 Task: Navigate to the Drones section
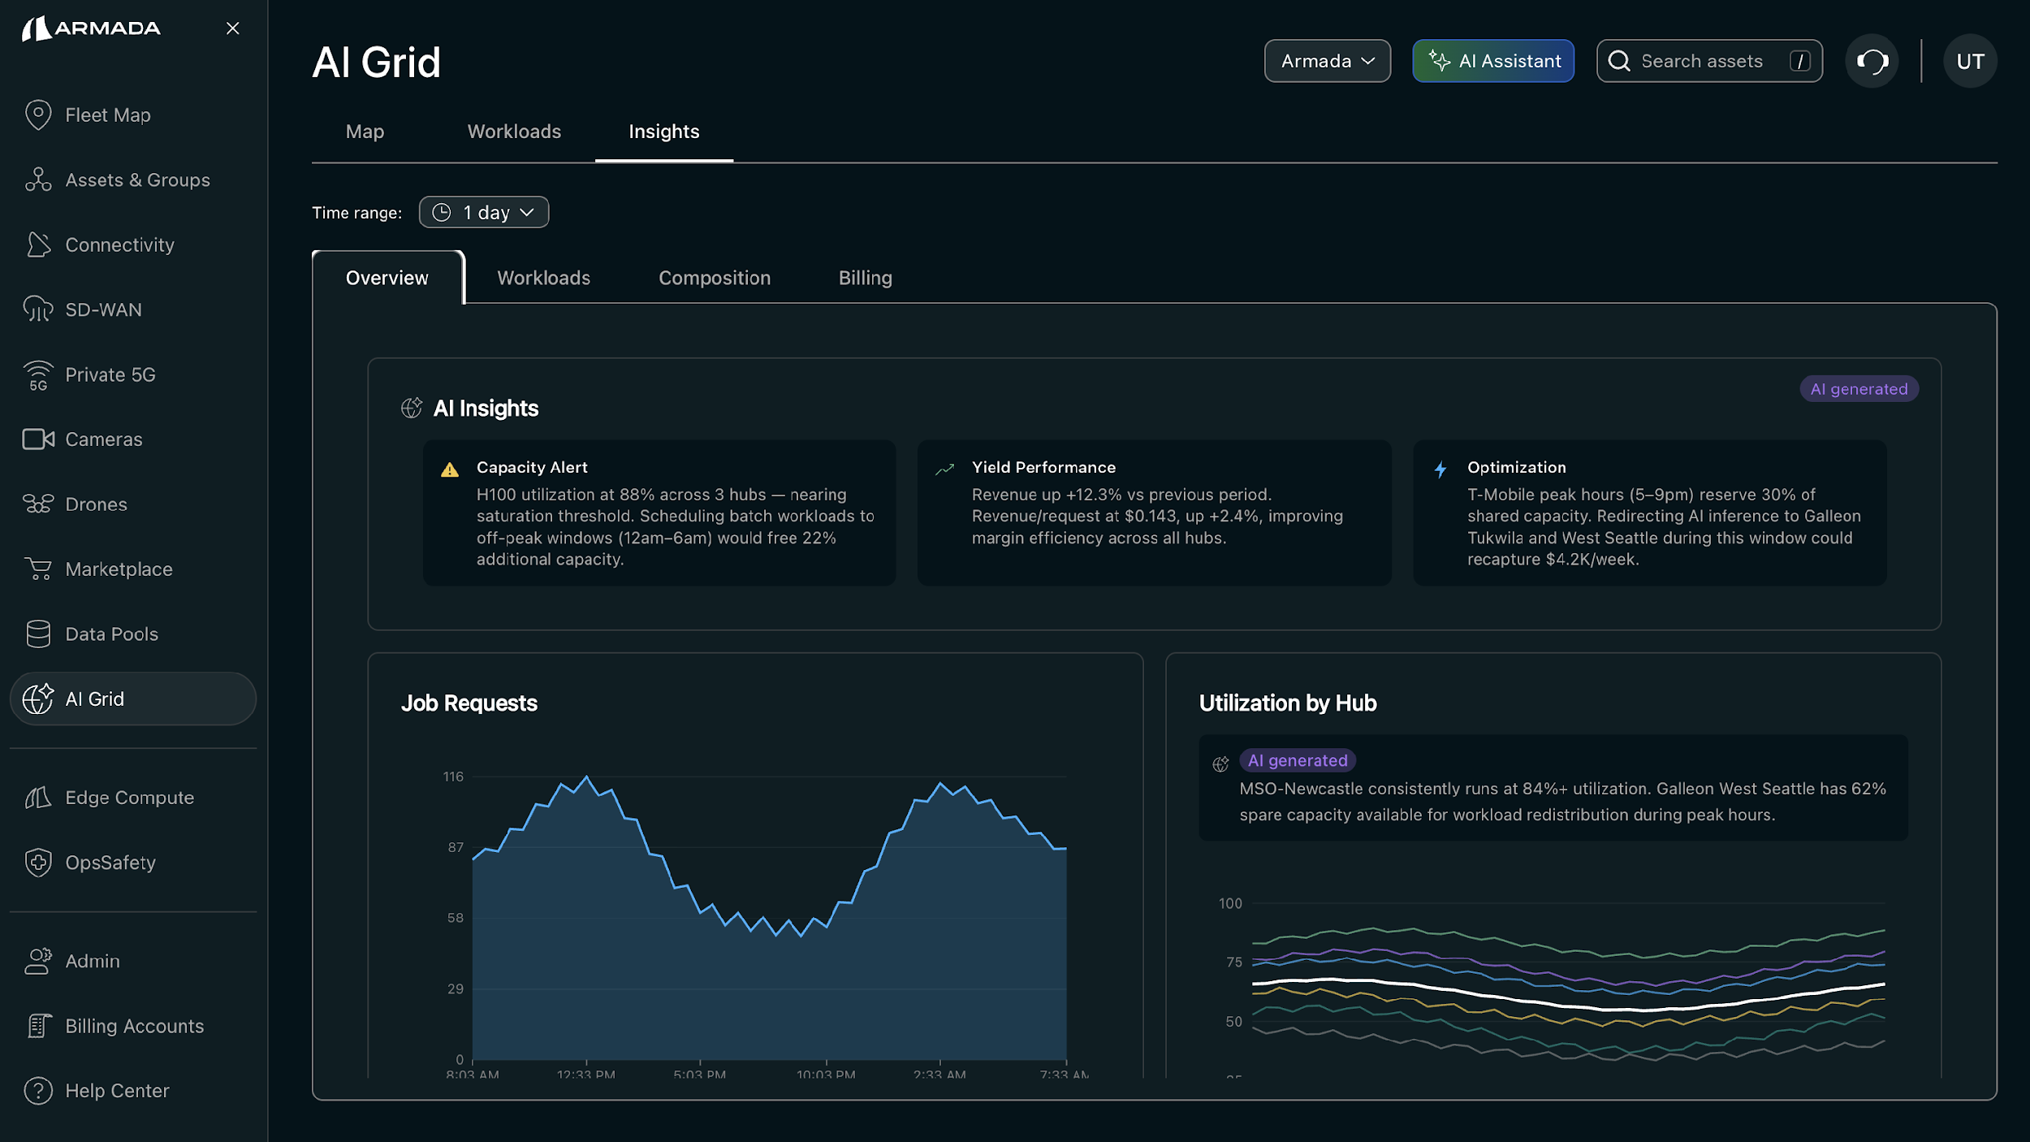coord(96,504)
